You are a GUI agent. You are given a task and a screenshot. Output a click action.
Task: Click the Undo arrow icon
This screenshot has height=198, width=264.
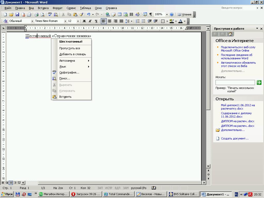pyautogui.click(x=88, y=14)
